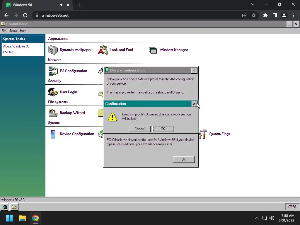
Task: Click the share page icon
Action: 244,15
